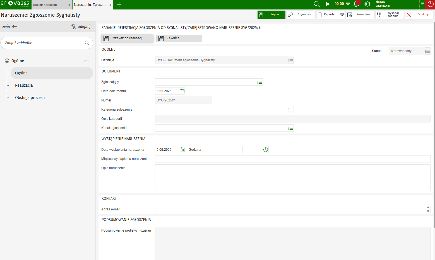
Task: Open the Kategoria zgłoszenia list dropdown
Action: 290,110
